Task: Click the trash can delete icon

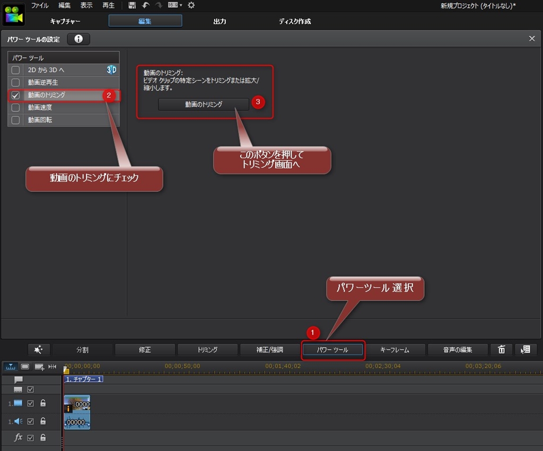Action: coord(501,350)
